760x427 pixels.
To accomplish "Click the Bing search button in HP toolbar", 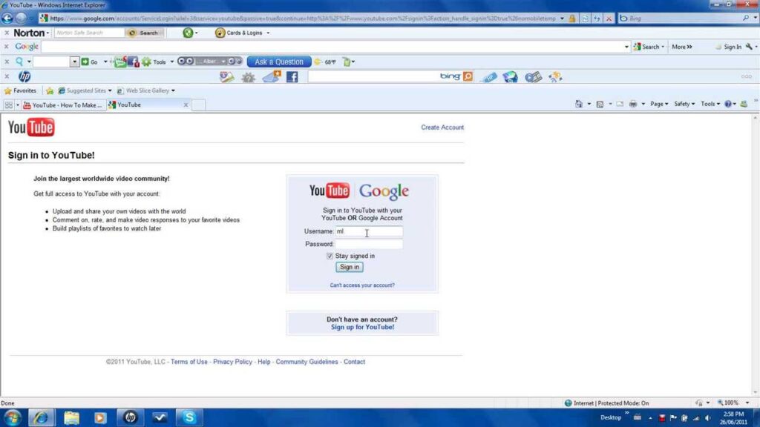I will (468, 76).
